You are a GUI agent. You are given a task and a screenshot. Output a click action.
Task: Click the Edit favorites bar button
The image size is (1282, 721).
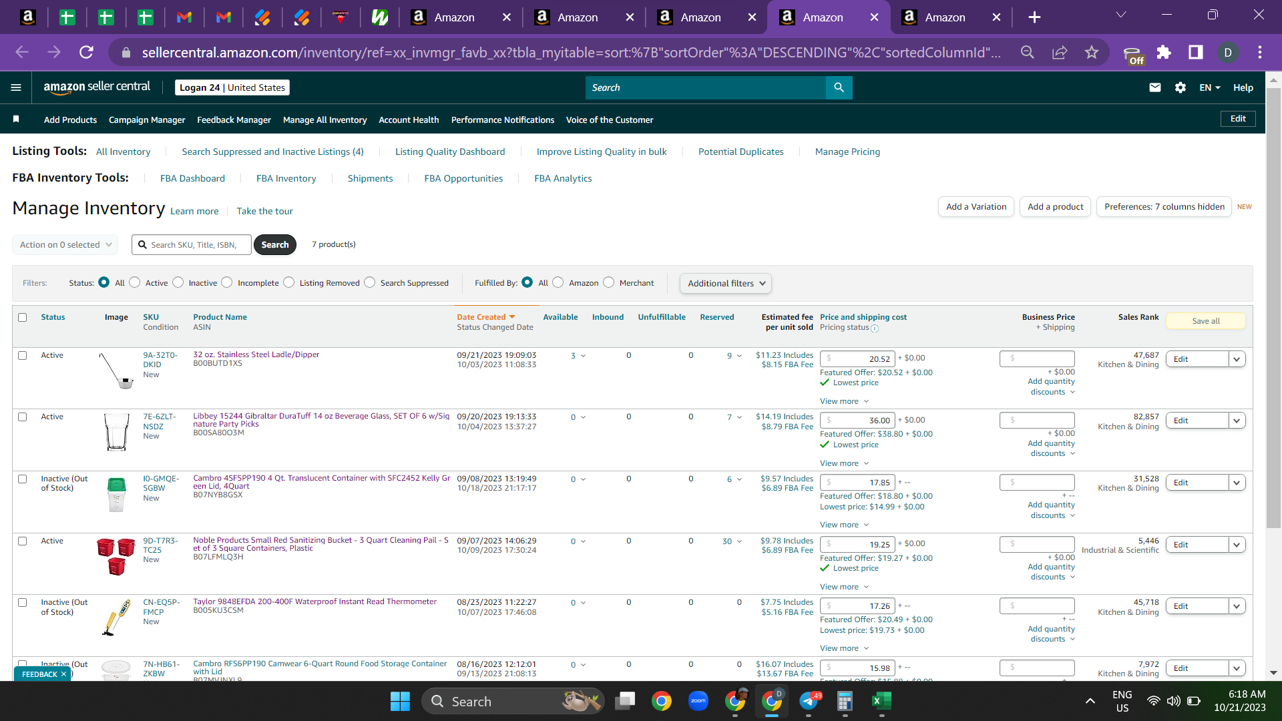pyautogui.click(x=1238, y=119)
